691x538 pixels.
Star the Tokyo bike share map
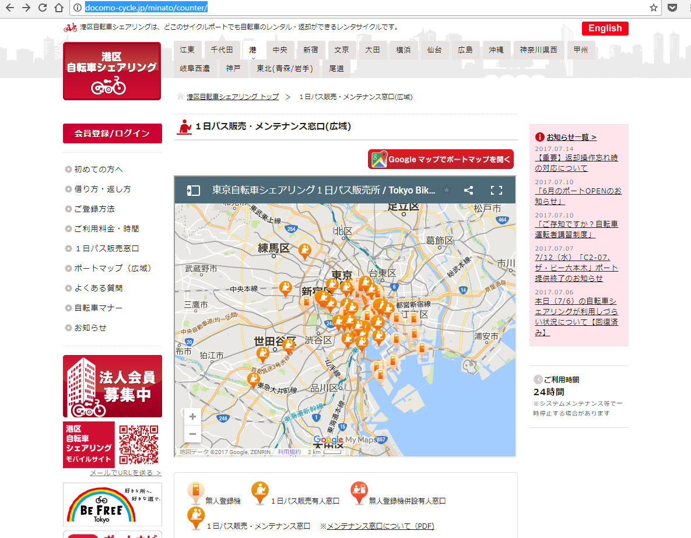447,190
